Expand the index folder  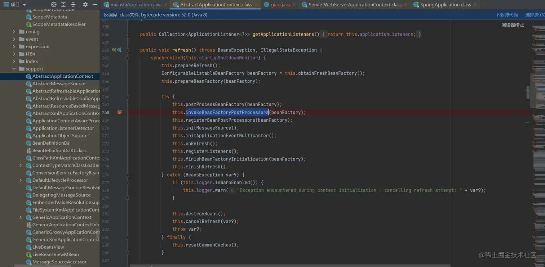[x=14, y=62]
